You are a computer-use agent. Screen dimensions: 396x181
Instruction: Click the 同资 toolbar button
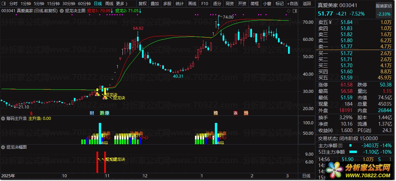click(229, 4)
